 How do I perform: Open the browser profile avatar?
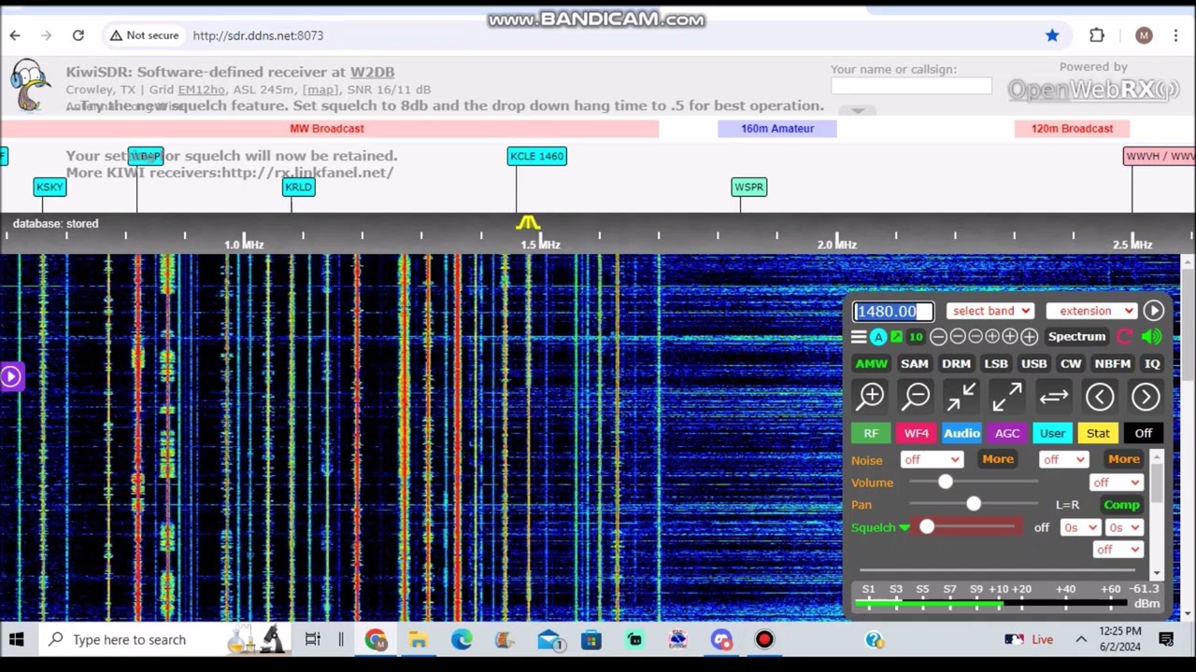click(1144, 35)
